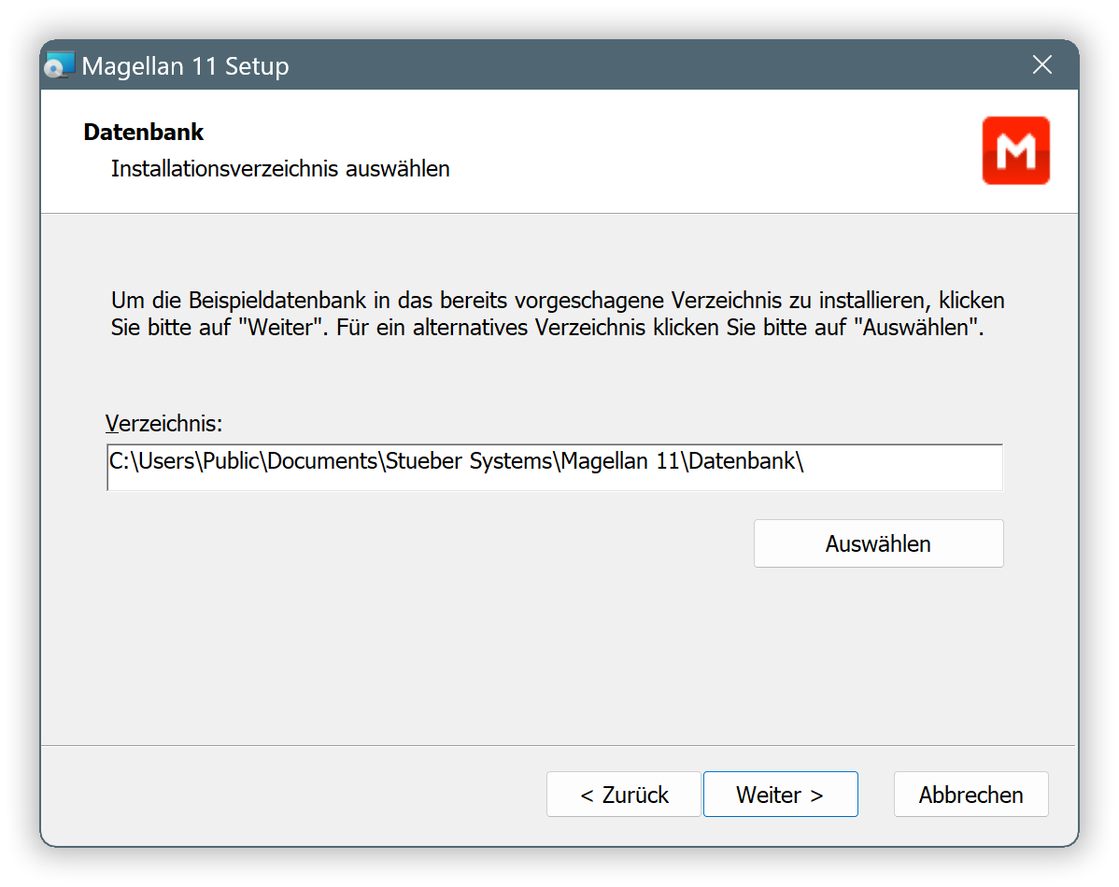Screen dimensions: 1119x887
Task: Click the Datenbank heading text
Action: coord(144,132)
